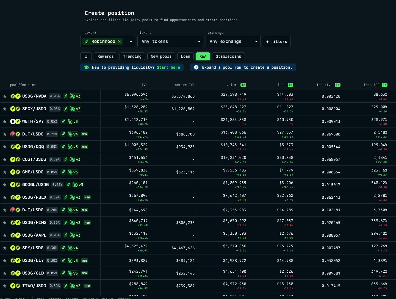396x299 pixels.
Task: Click the 0.30% fee tier on USDG/RBLX
Action: coord(55,197)
